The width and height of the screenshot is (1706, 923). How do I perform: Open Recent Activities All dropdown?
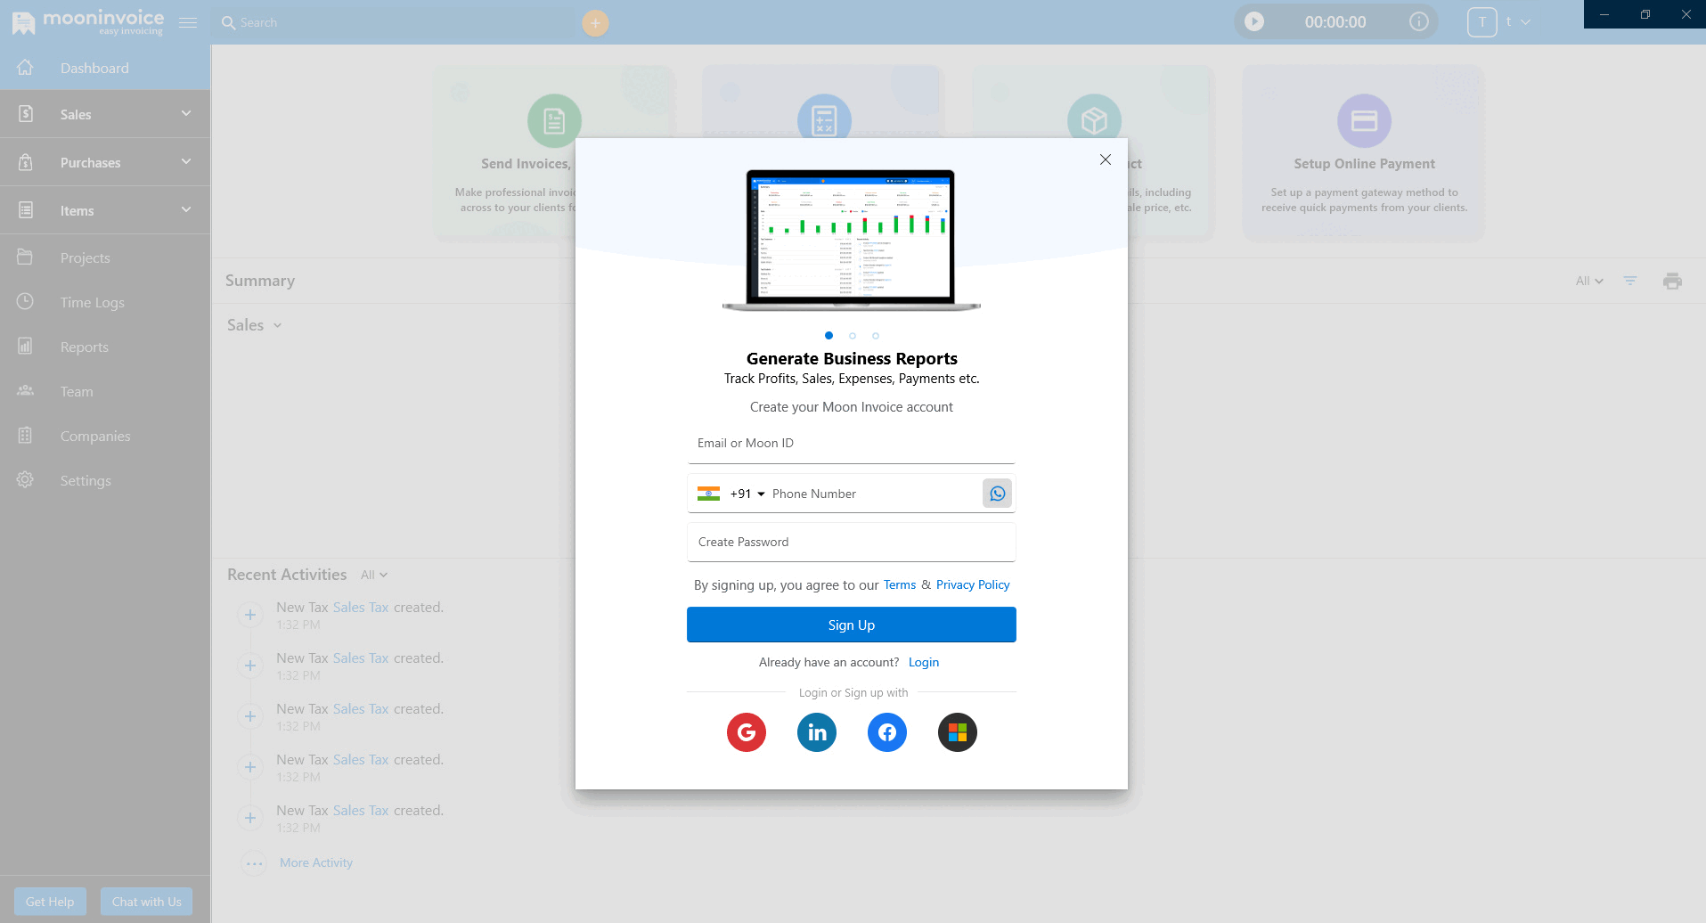coord(374,575)
